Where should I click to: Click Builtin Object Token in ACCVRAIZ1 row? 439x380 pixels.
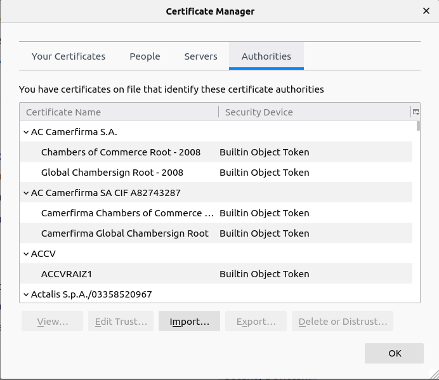pos(265,274)
